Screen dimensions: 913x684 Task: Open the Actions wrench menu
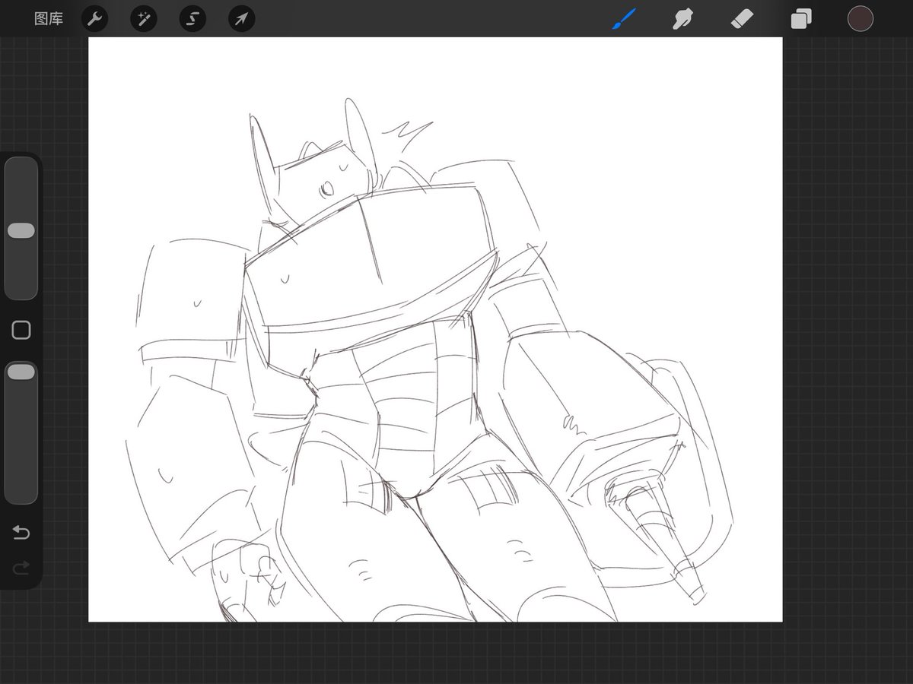coord(94,19)
